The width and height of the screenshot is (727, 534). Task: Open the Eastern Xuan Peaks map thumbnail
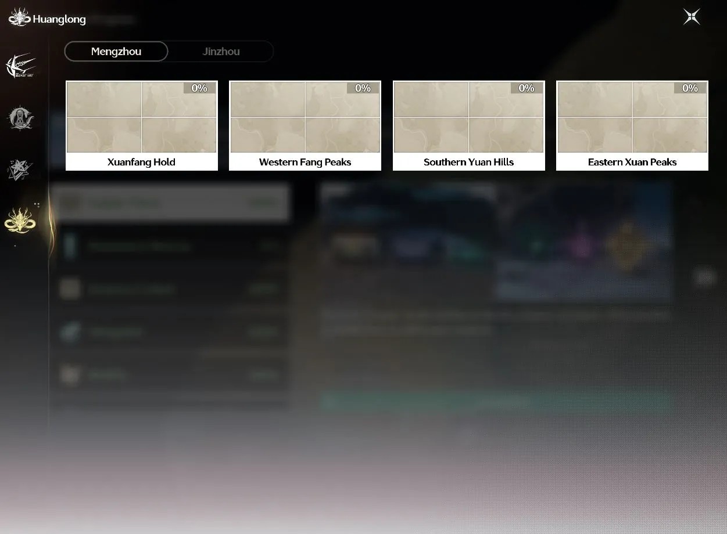[632, 117]
